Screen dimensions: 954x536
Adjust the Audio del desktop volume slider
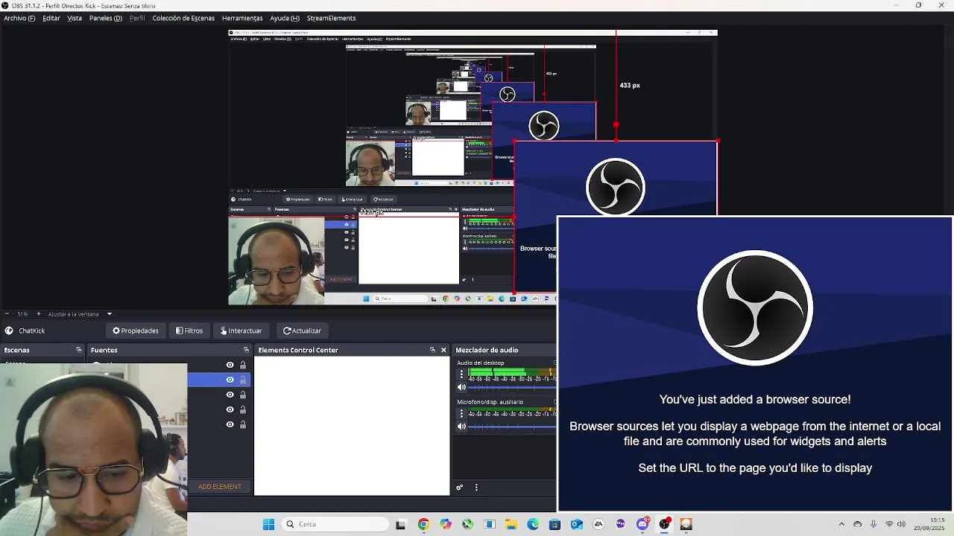pyautogui.click(x=513, y=387)
